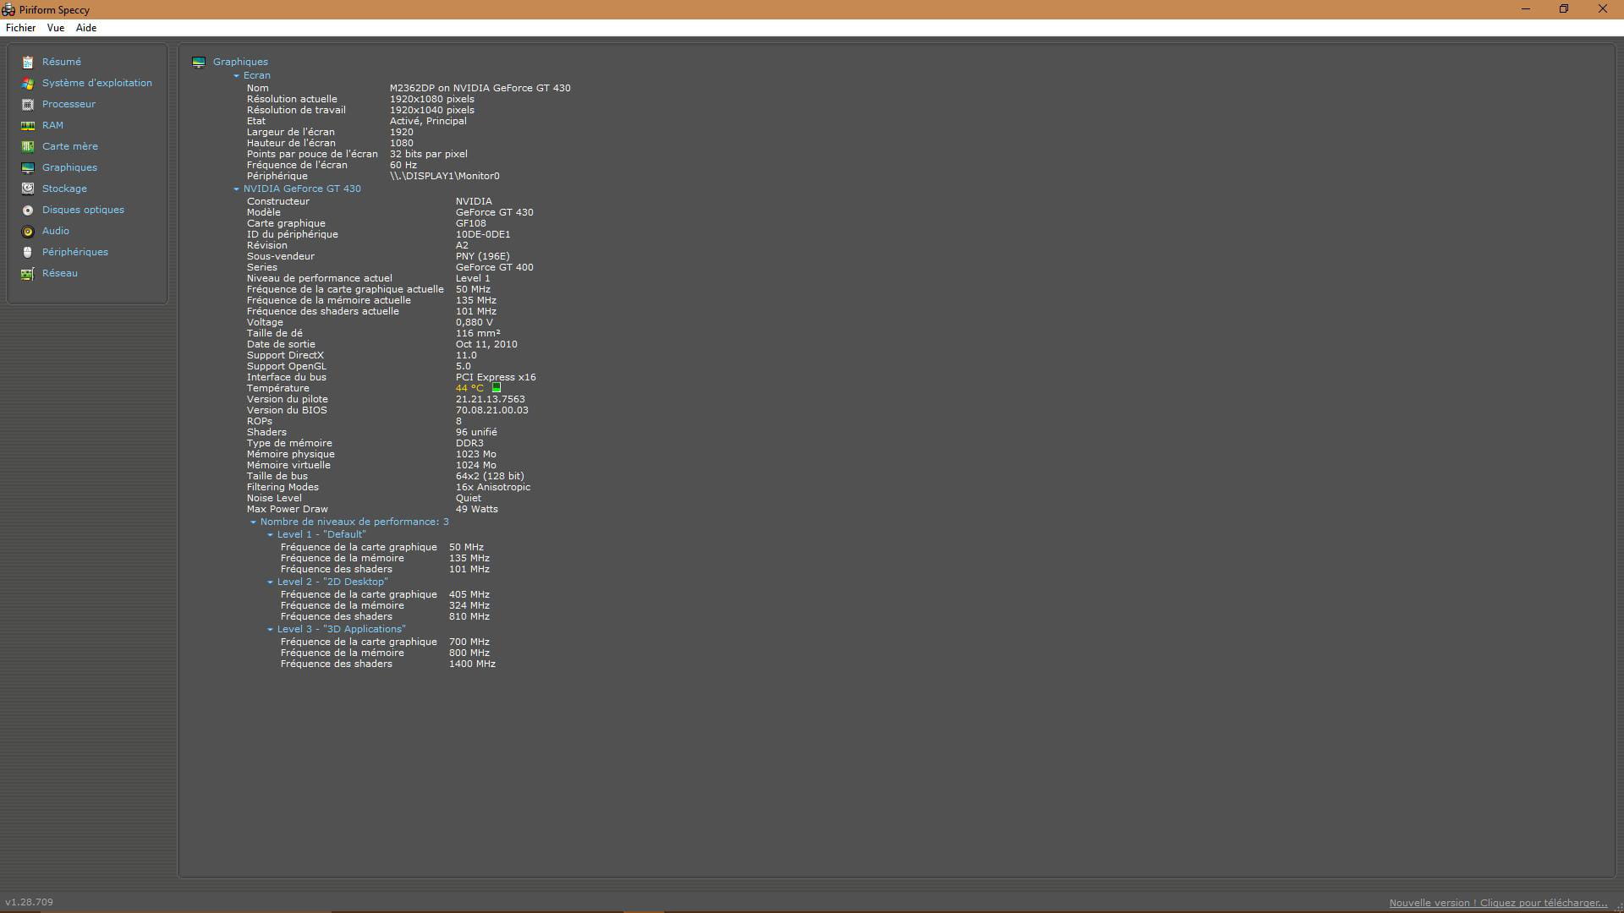
Task: Click the Max Power Draw row
Action: (x=372, y=509)
